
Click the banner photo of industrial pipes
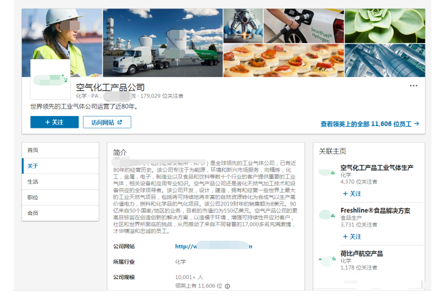(385, 60)
